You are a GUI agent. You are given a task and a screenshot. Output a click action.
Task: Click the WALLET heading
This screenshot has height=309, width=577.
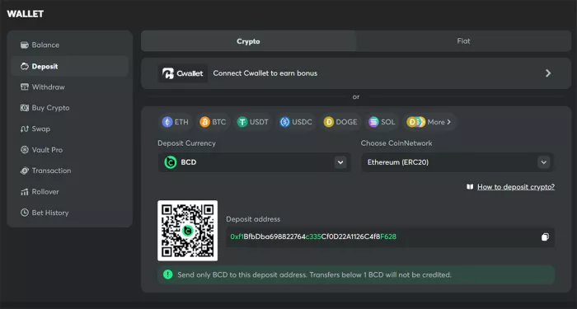25,14
